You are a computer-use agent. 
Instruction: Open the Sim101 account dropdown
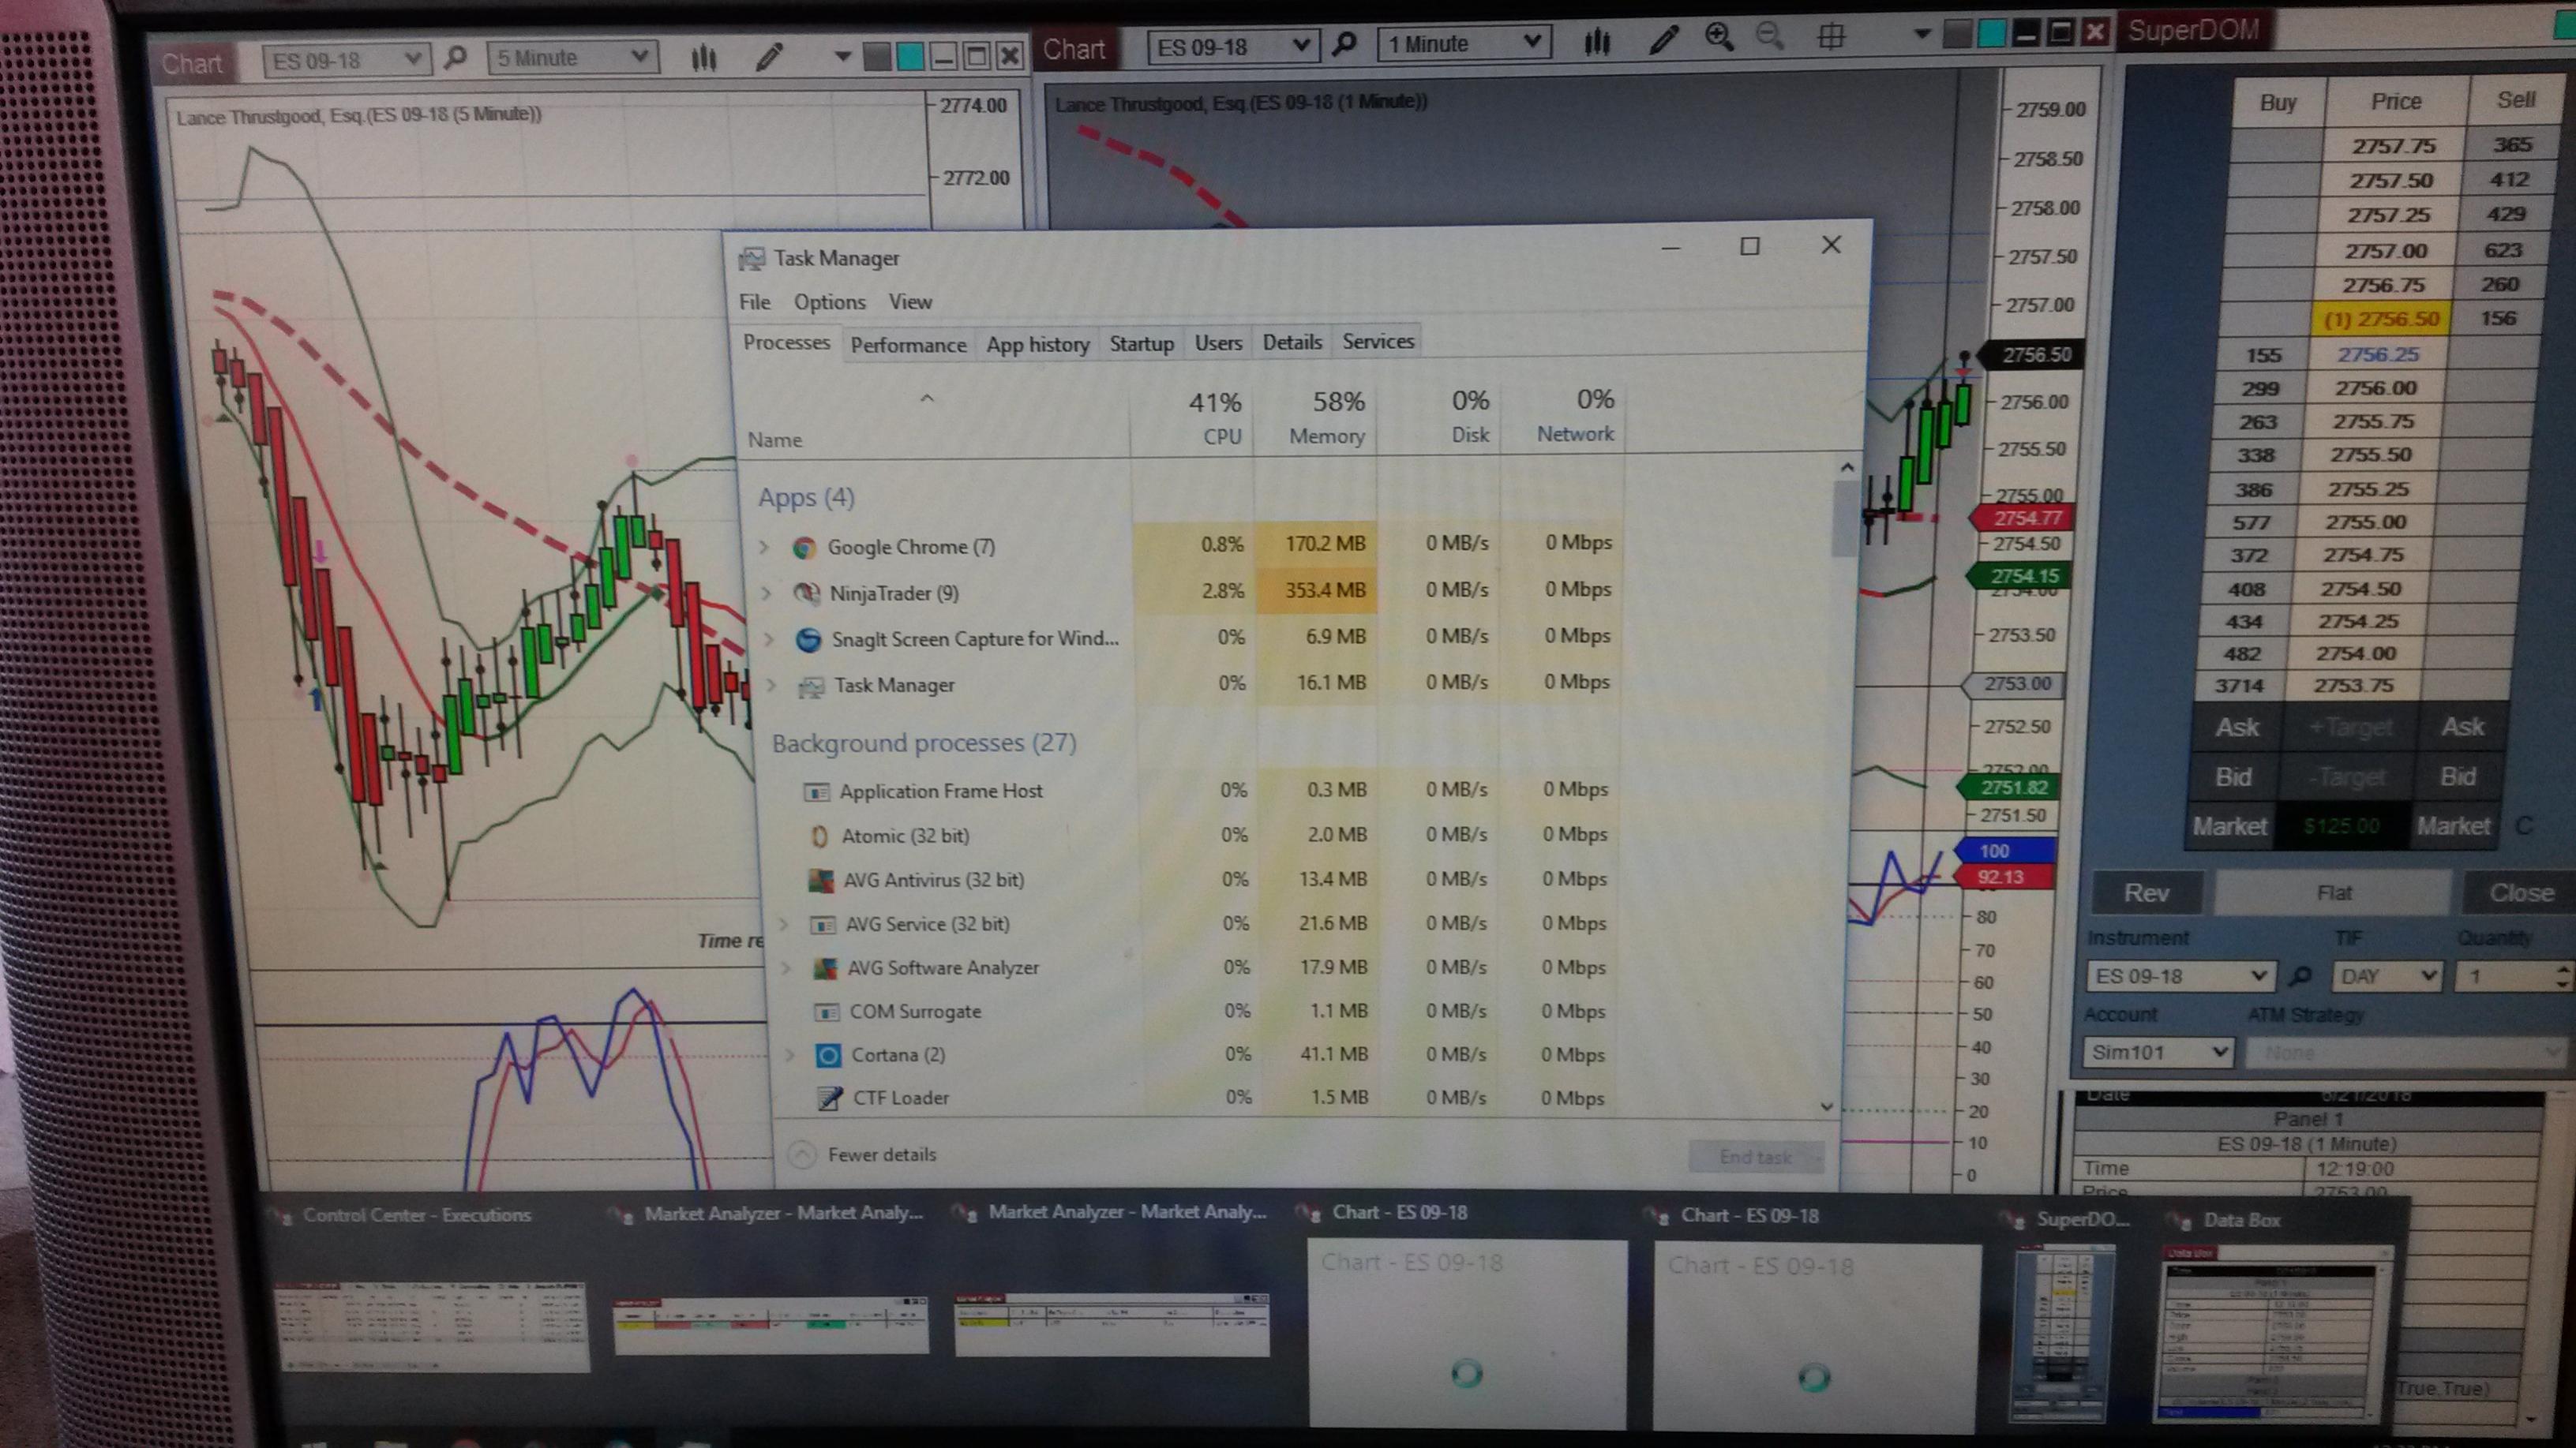click(2159, 1051)
